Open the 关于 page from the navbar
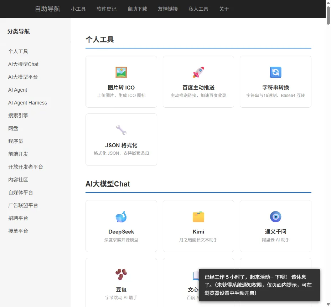 click(x=224, y=9)
